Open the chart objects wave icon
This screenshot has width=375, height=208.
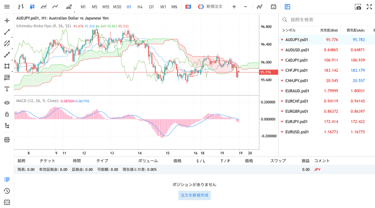(x=259, y=7)
